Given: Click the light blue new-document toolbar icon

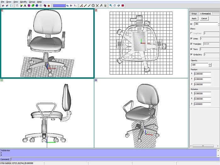Looking at the screenshot, I should tap(11, 6).
